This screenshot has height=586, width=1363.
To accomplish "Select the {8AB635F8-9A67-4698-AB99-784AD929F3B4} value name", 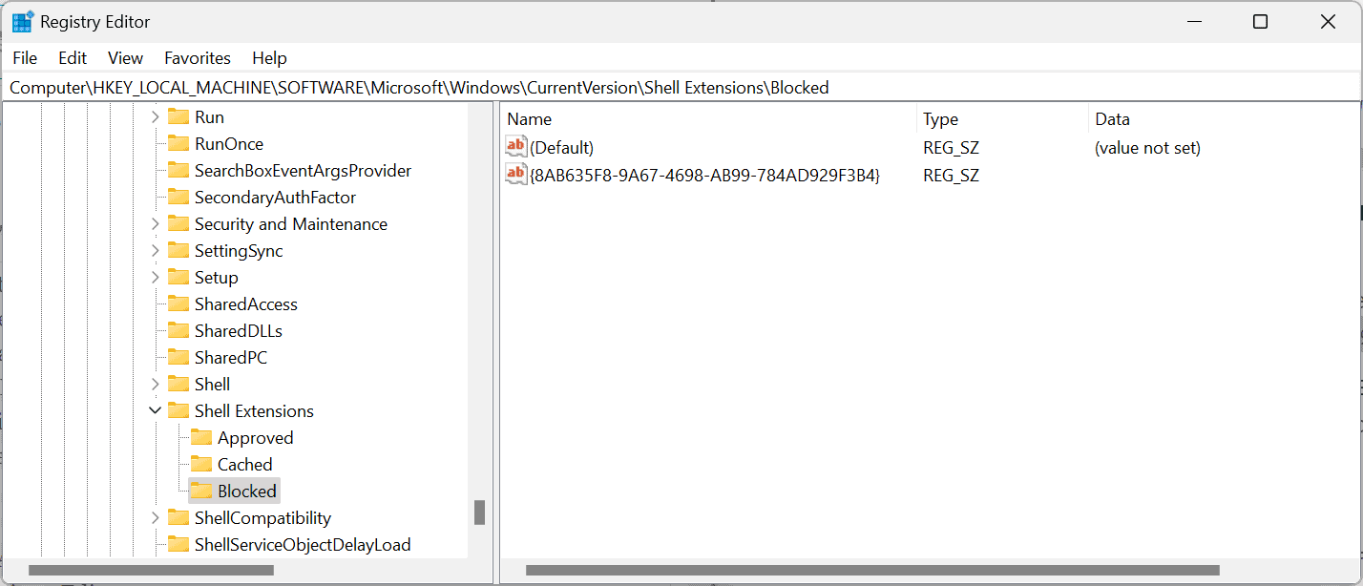I will (x=705, y=176).
